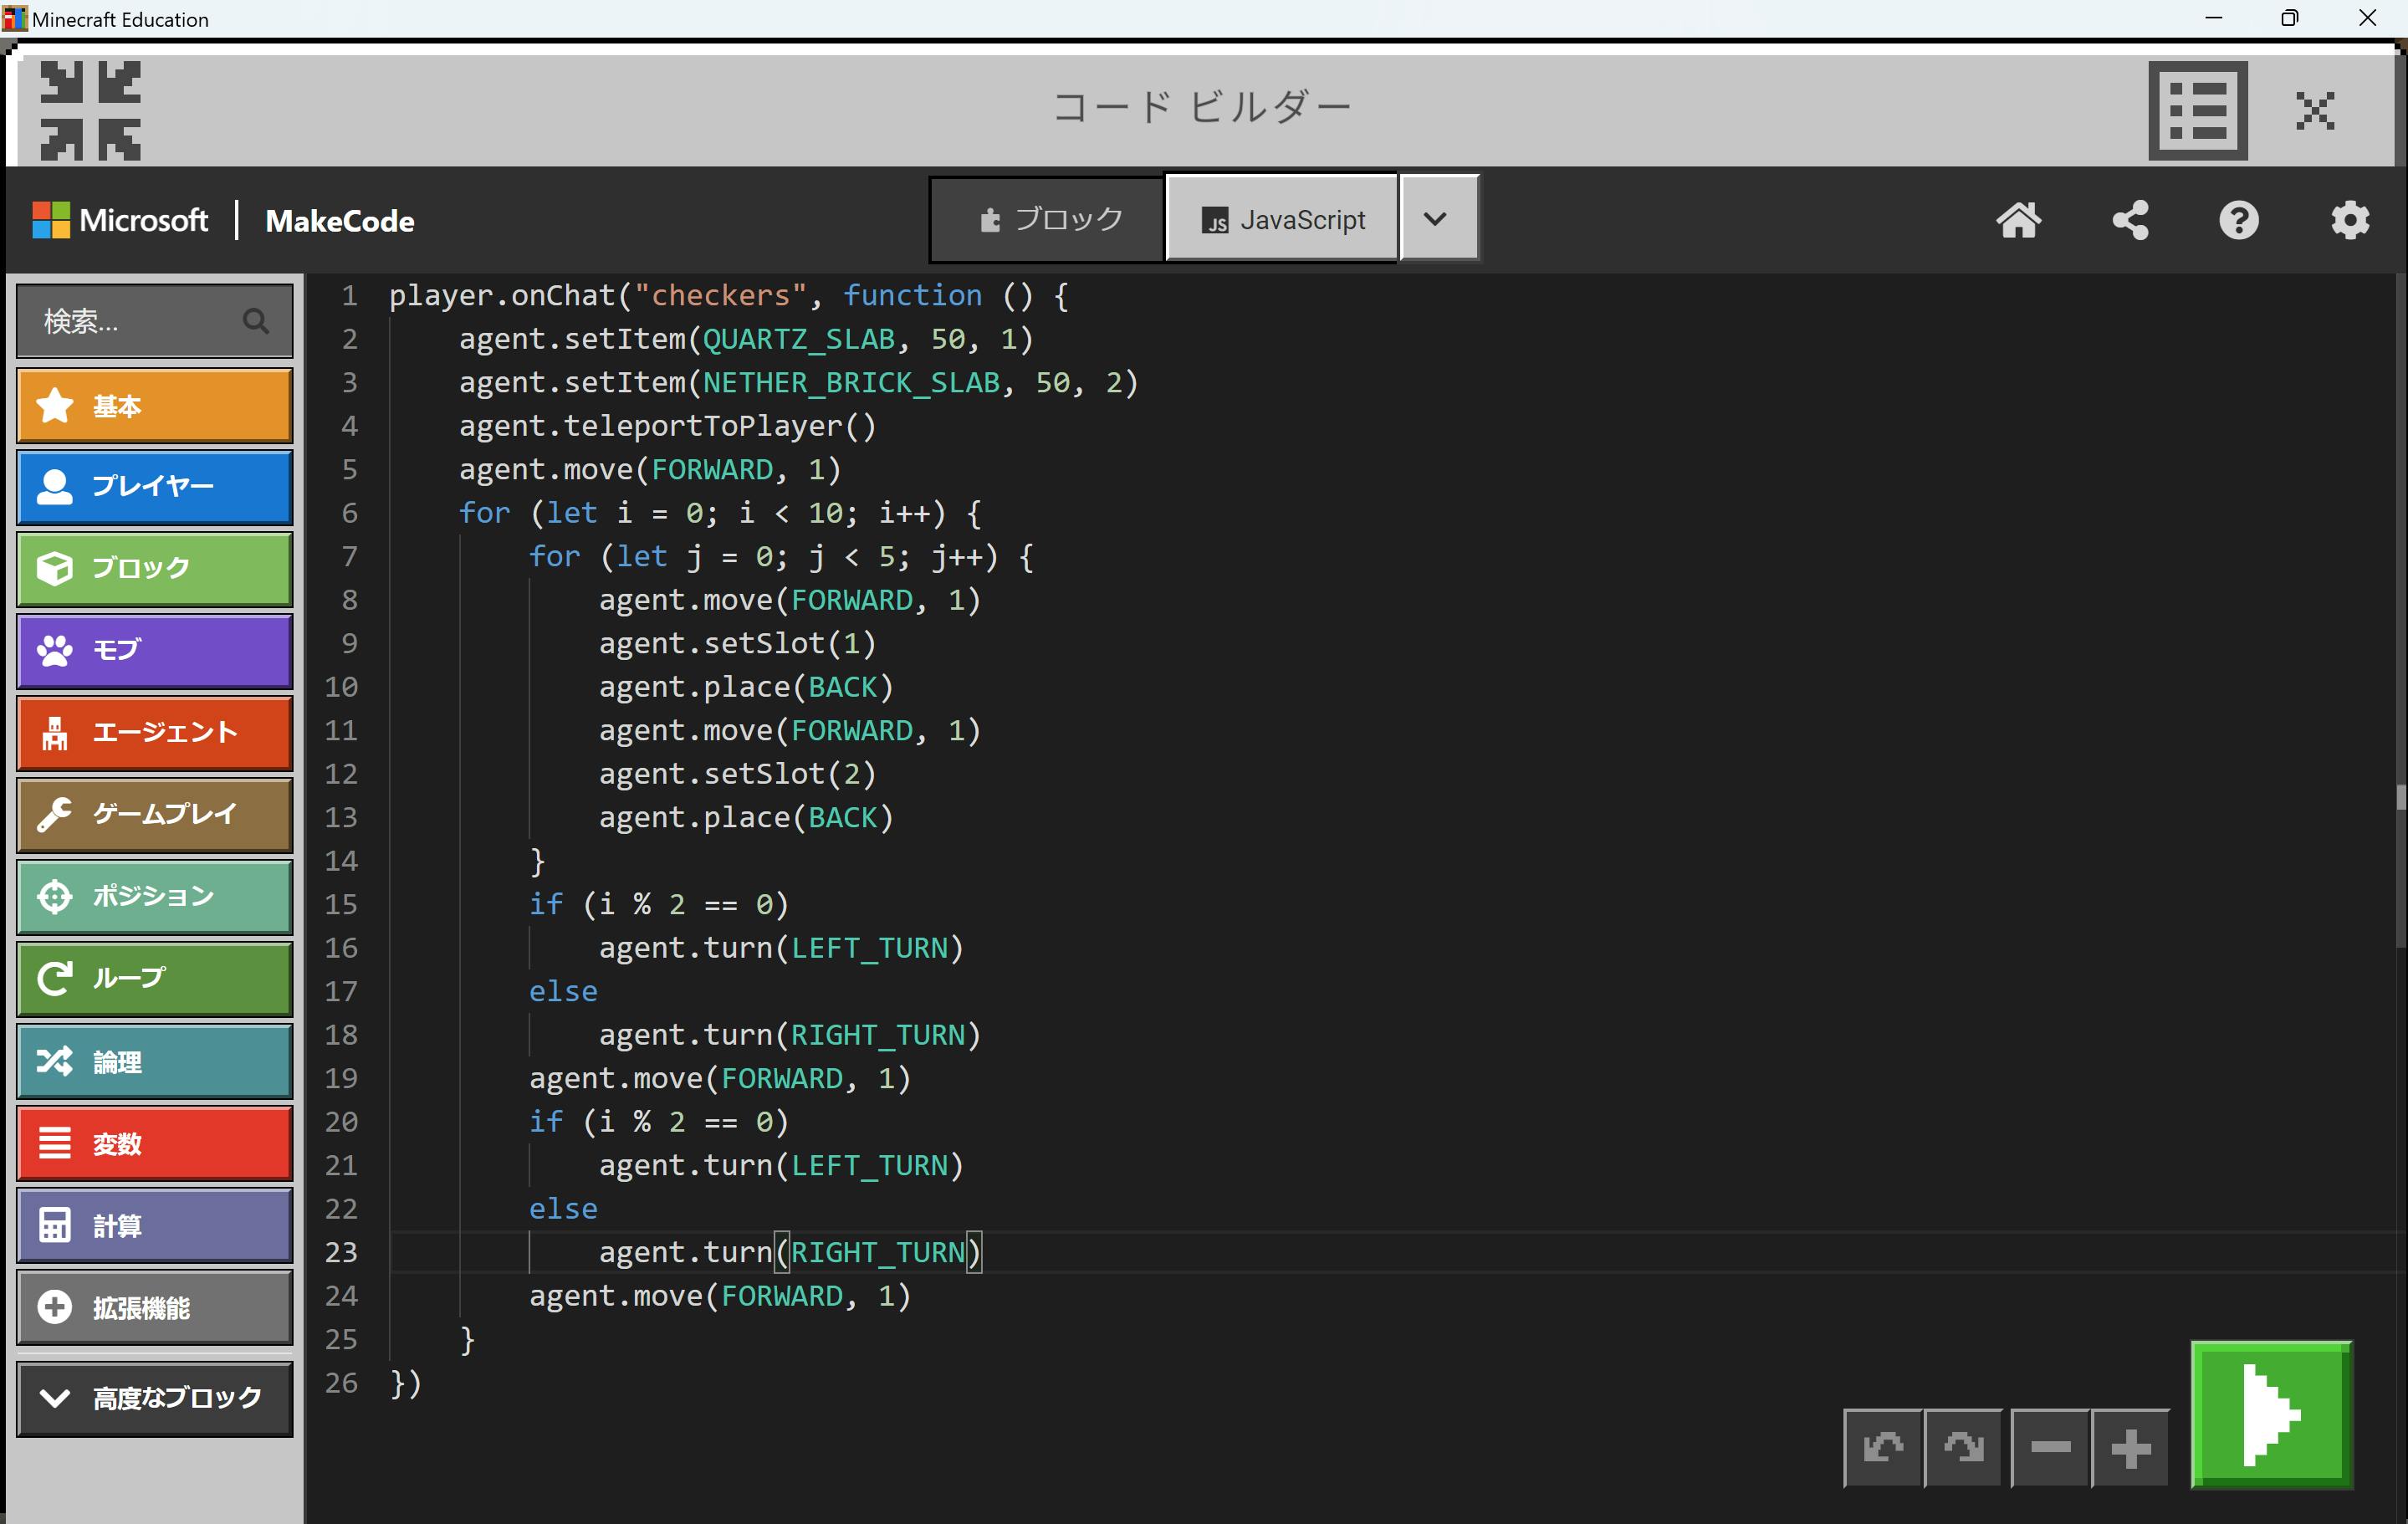Open 拡張機能 extensions category
2408x1524 pixels.
point(155,1307)
